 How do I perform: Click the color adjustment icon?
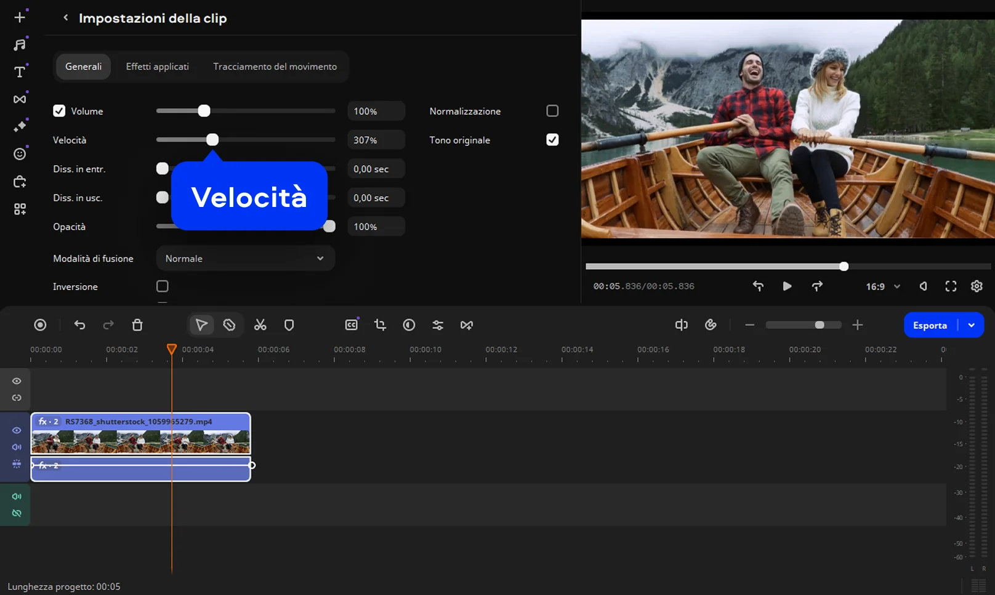pos(409,325)
